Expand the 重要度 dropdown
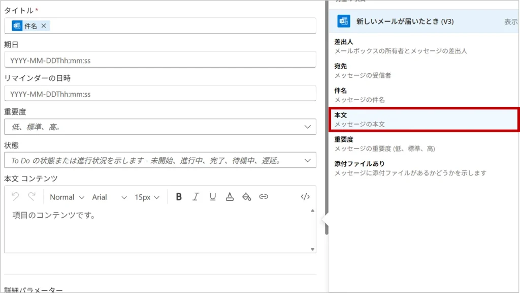The height and width of the screenshot is (293, 520). tap(307, 127)
